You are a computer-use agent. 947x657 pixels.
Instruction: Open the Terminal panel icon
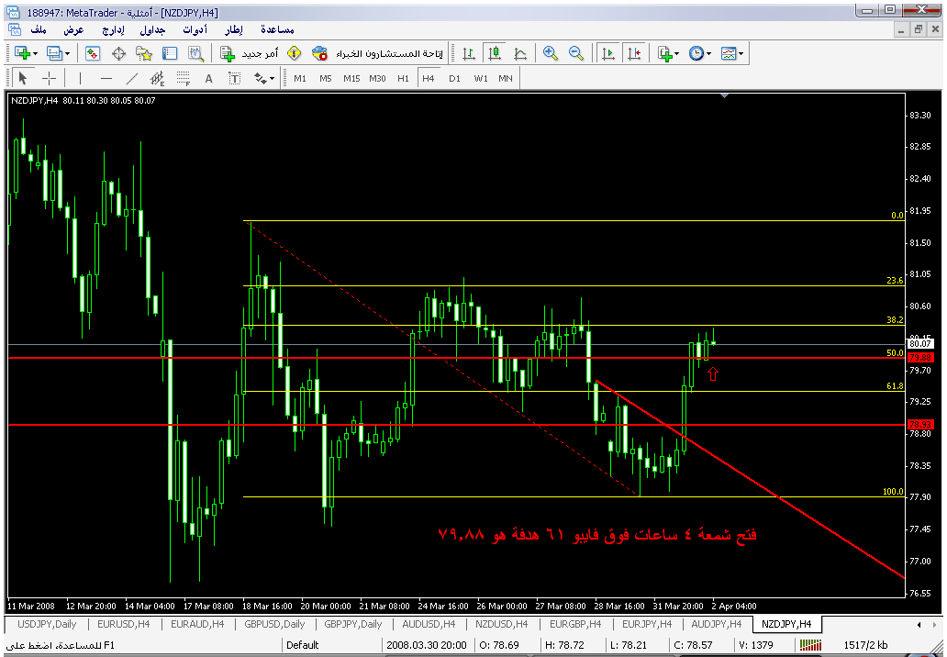(x=170, y=53)
